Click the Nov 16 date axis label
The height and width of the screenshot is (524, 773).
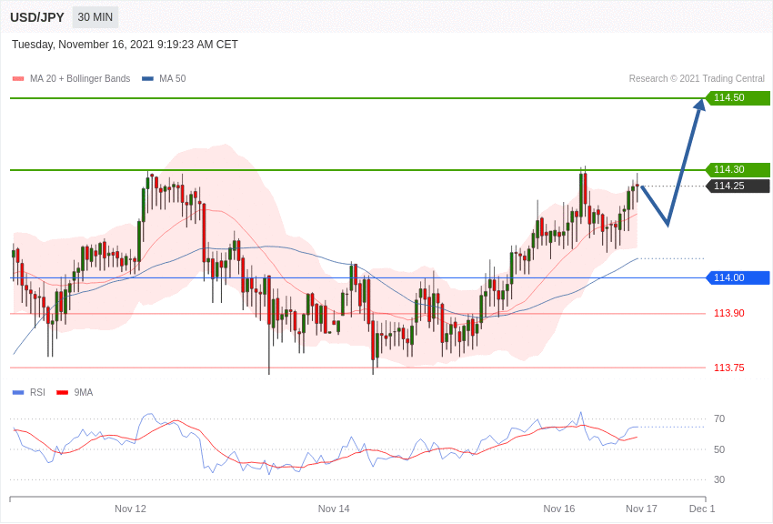click(559, 509)
